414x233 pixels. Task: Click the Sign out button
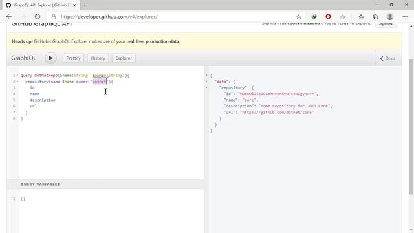[x=386, y=24]
